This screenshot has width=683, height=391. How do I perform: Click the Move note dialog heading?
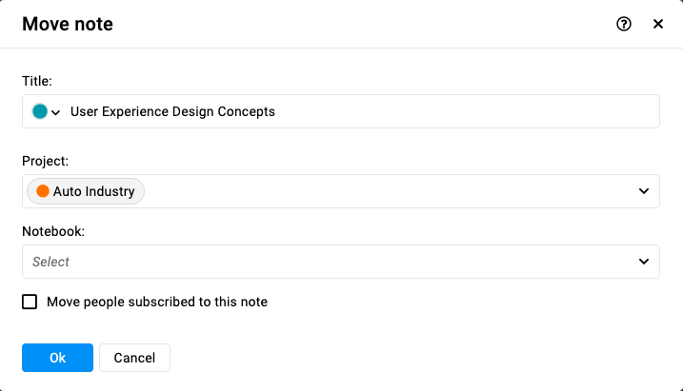68,24
